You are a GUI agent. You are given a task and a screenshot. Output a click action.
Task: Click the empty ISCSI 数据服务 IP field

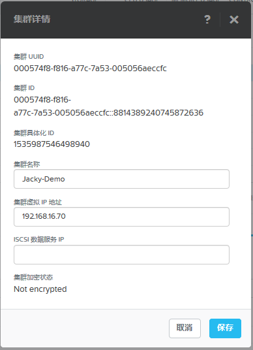(x=121, y=255)
